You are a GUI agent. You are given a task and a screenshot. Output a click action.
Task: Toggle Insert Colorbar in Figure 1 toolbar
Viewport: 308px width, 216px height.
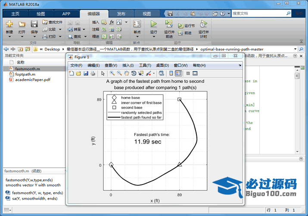click(171, 73)
